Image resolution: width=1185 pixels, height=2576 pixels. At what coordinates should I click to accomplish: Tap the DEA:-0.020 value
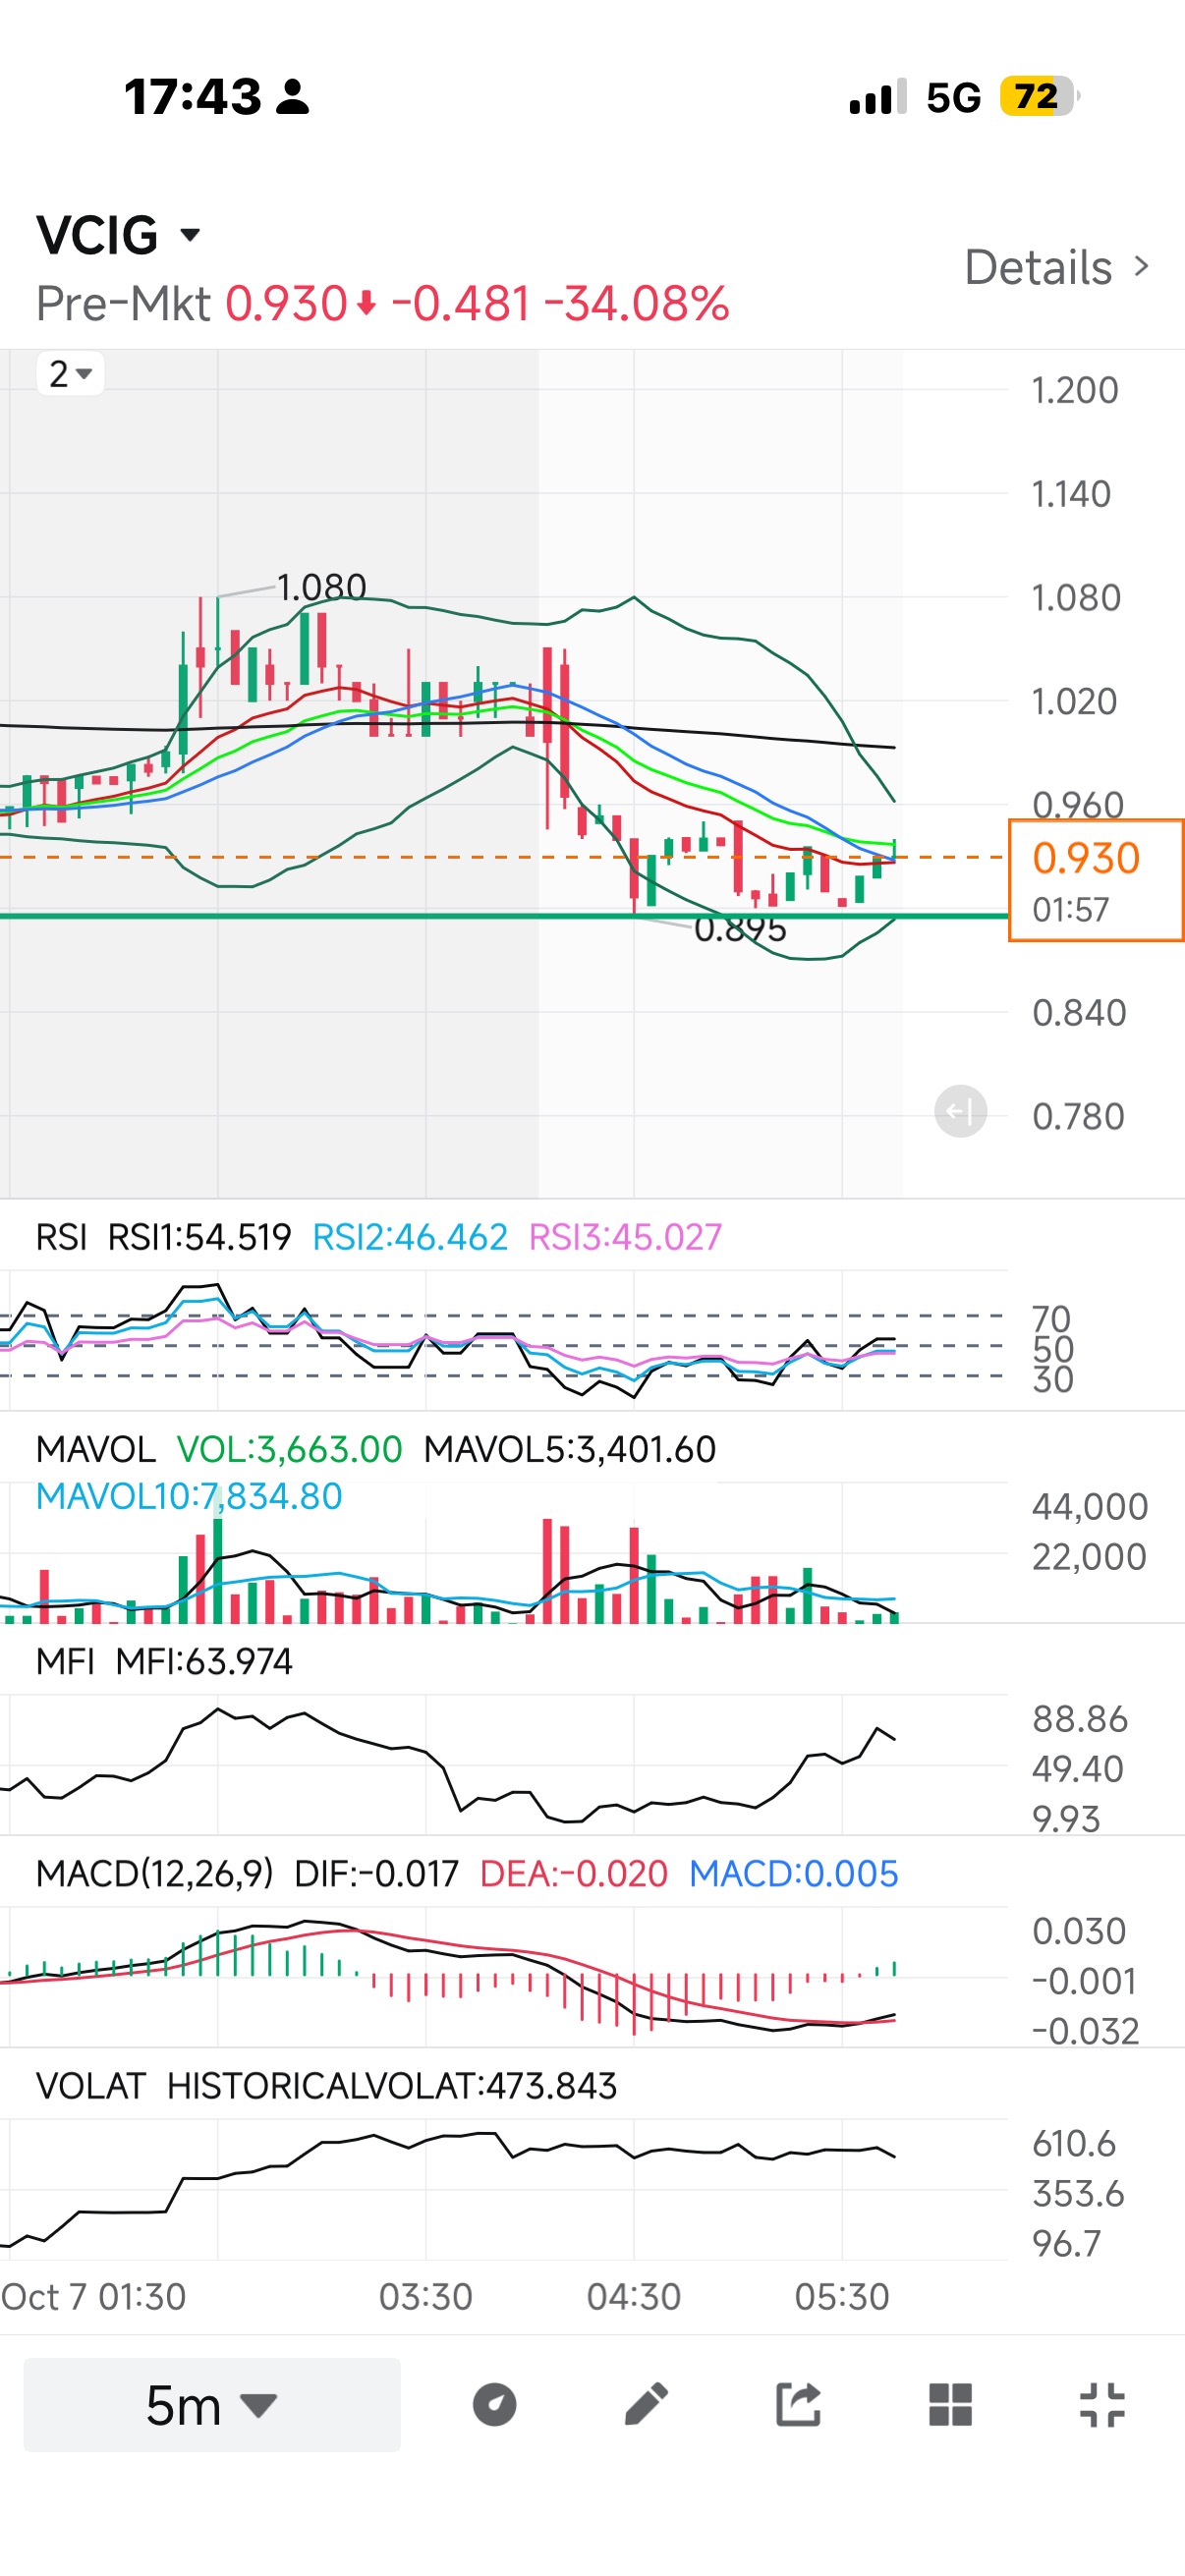click(x=574, y=1873)
